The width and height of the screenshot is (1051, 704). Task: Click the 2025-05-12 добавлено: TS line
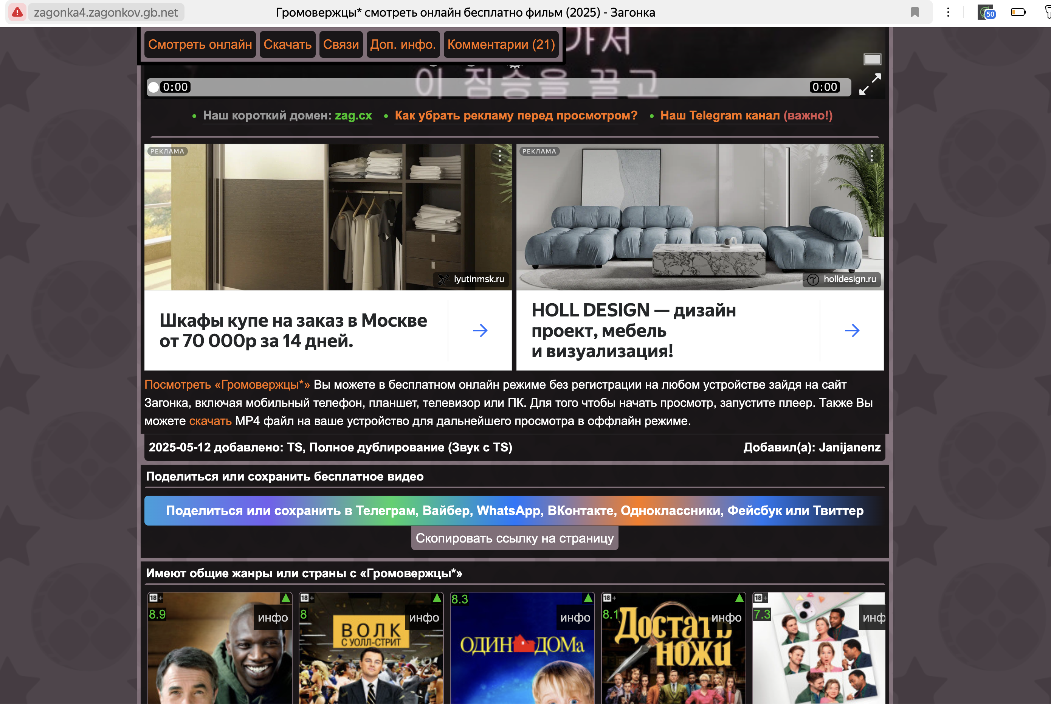pyautogui.click(x=330, y=447)
